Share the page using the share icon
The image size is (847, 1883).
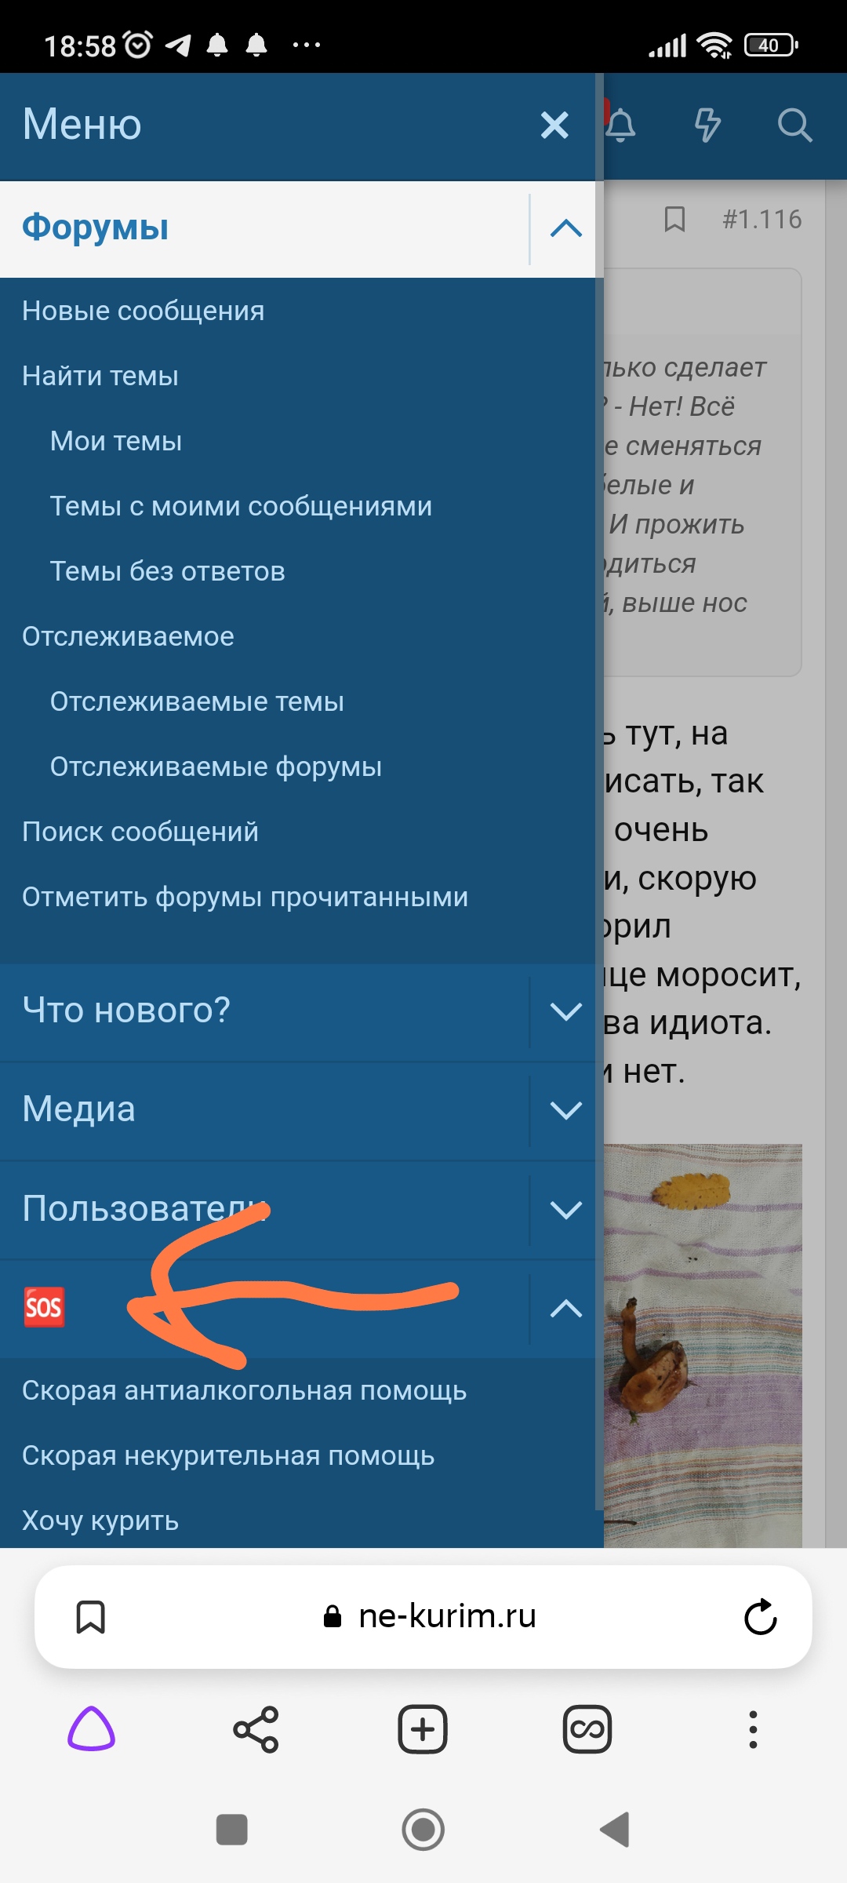pyautogui.click(x=256, y=1729)
